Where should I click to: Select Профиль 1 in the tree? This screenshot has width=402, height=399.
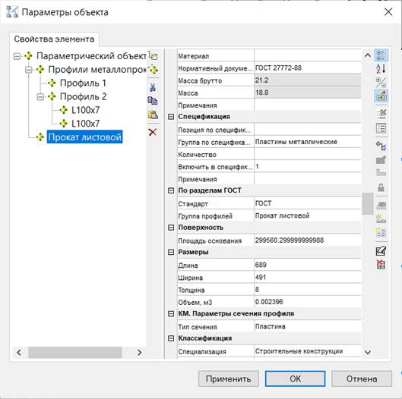(x=83, y=83)
